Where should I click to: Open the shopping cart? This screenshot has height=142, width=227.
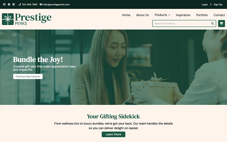click(x=222, y=23)
